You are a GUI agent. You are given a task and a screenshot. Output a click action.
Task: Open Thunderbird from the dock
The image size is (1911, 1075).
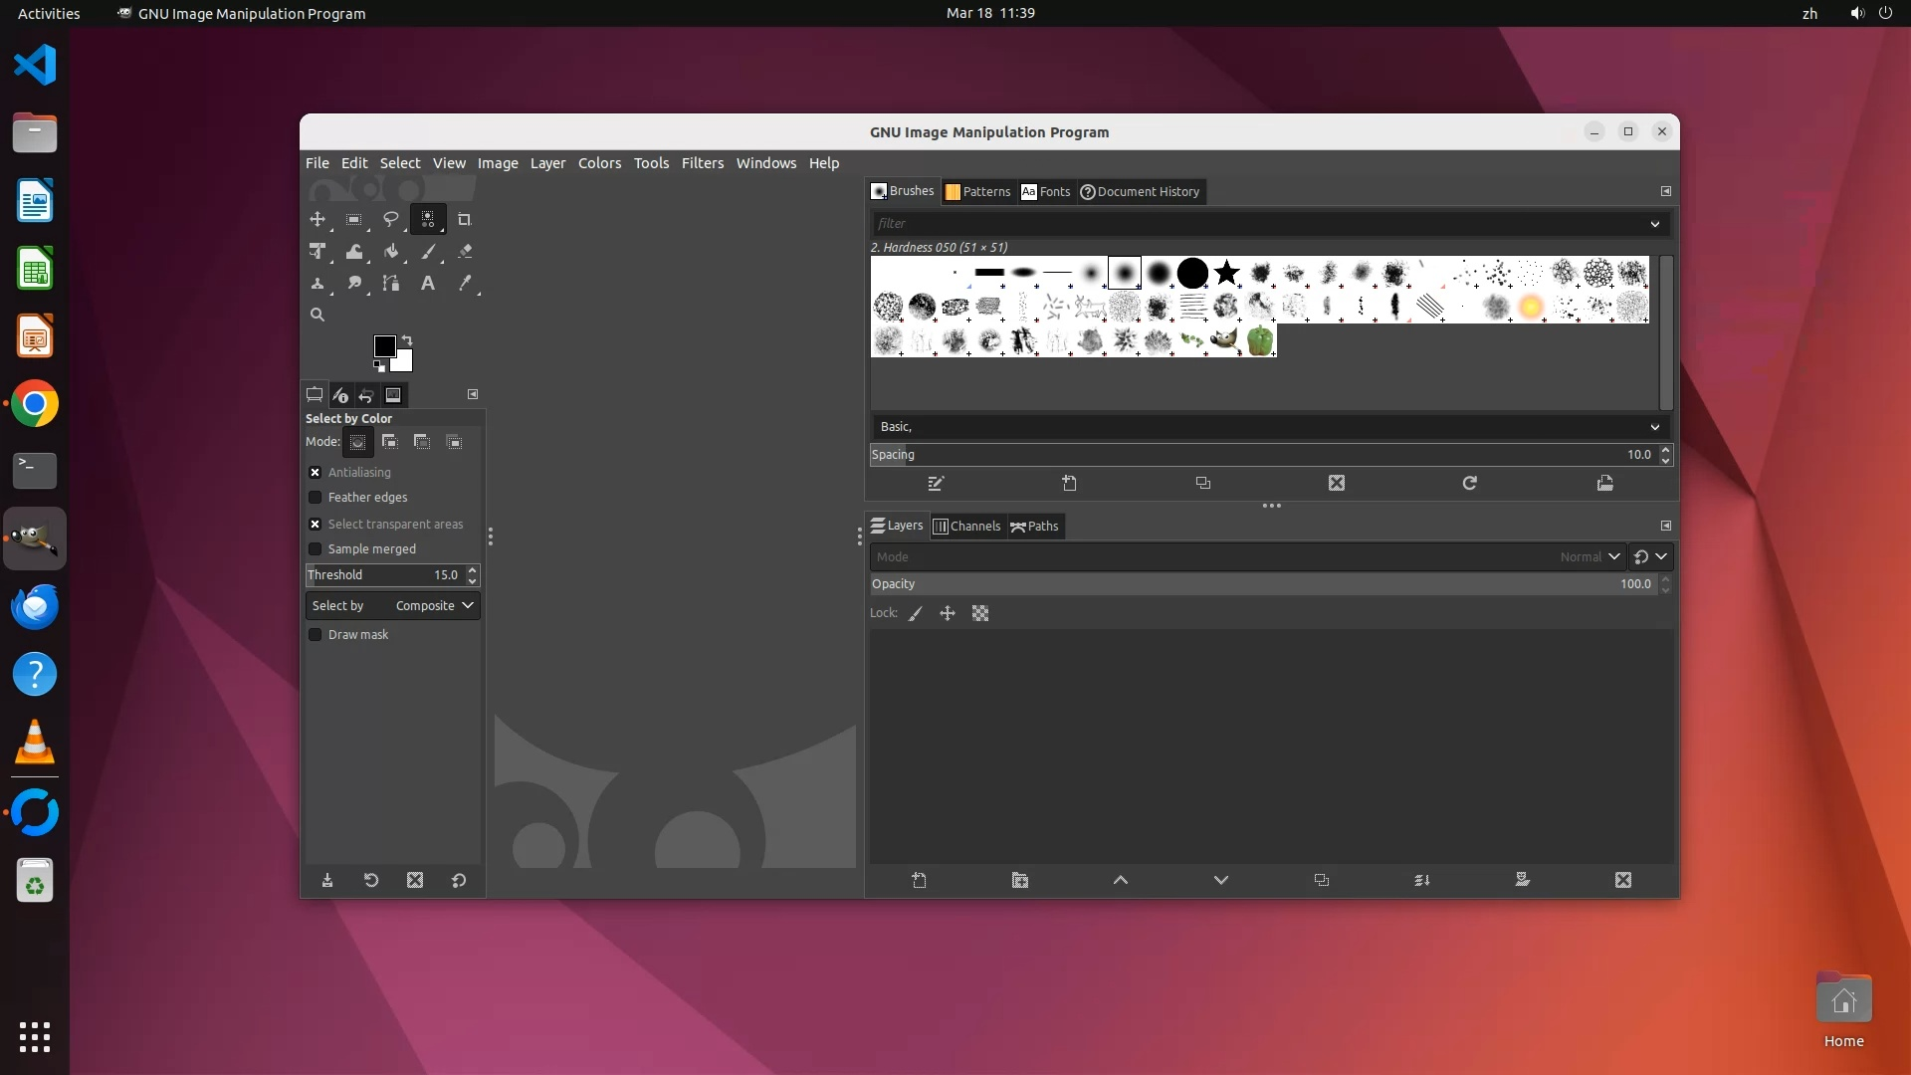[35, 607]
